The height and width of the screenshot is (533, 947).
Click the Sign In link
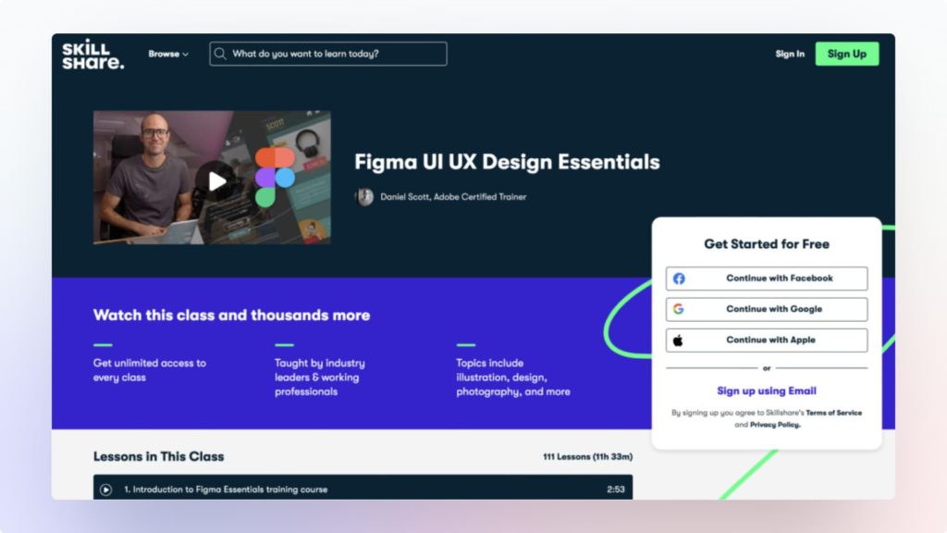pyautogui.click(x=789, y=54)
